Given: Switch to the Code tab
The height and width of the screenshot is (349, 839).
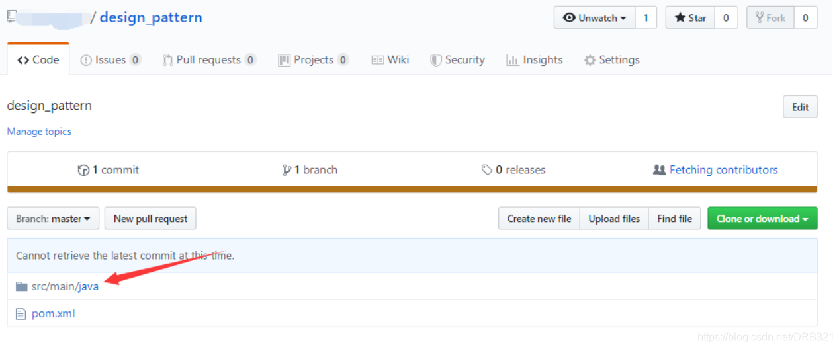Looking at the screenshot, I should [x=38, y=59].
